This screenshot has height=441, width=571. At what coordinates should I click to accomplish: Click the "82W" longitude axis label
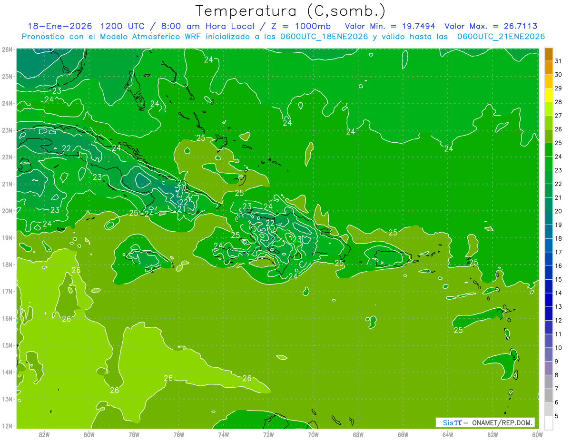coord(44,434)
